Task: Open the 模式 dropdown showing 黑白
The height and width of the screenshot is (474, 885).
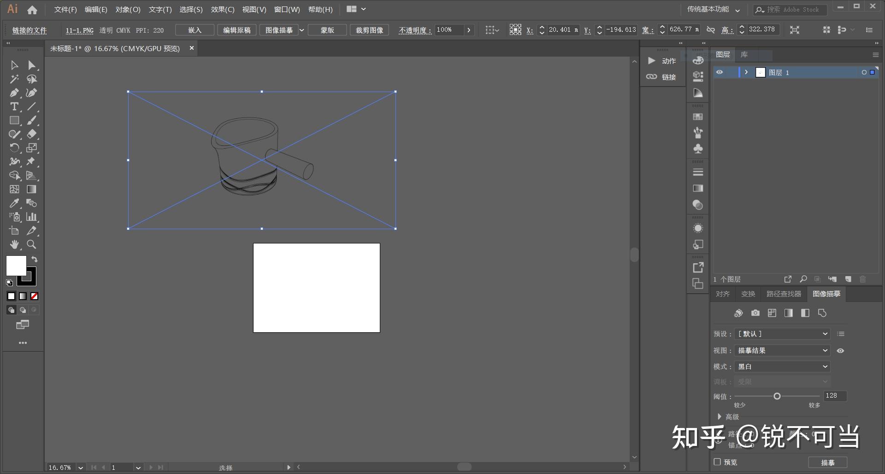Action: point(782,366)
